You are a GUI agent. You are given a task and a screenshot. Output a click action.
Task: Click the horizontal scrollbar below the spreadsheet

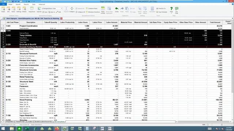coord(204,122)
